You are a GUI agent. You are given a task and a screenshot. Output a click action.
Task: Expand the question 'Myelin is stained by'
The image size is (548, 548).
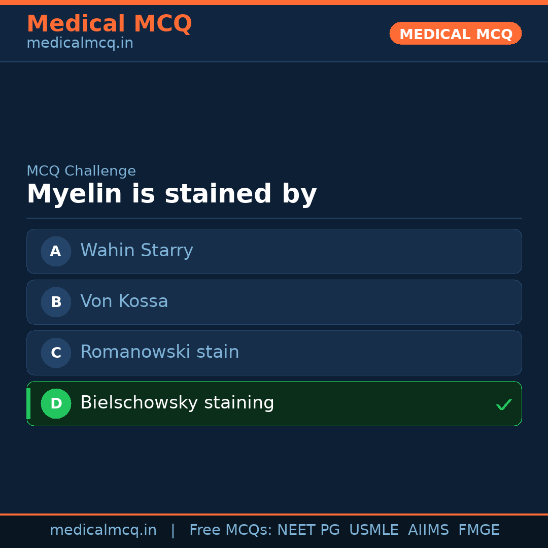172,193
